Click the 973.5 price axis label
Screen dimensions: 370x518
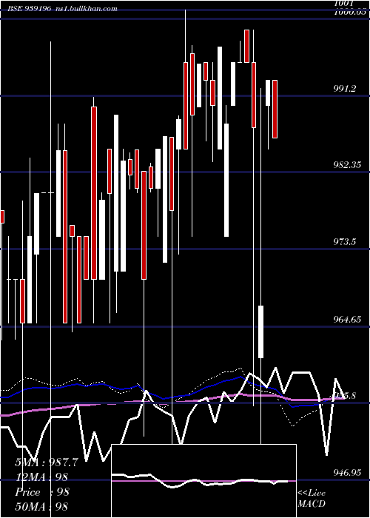coord(345,242)
